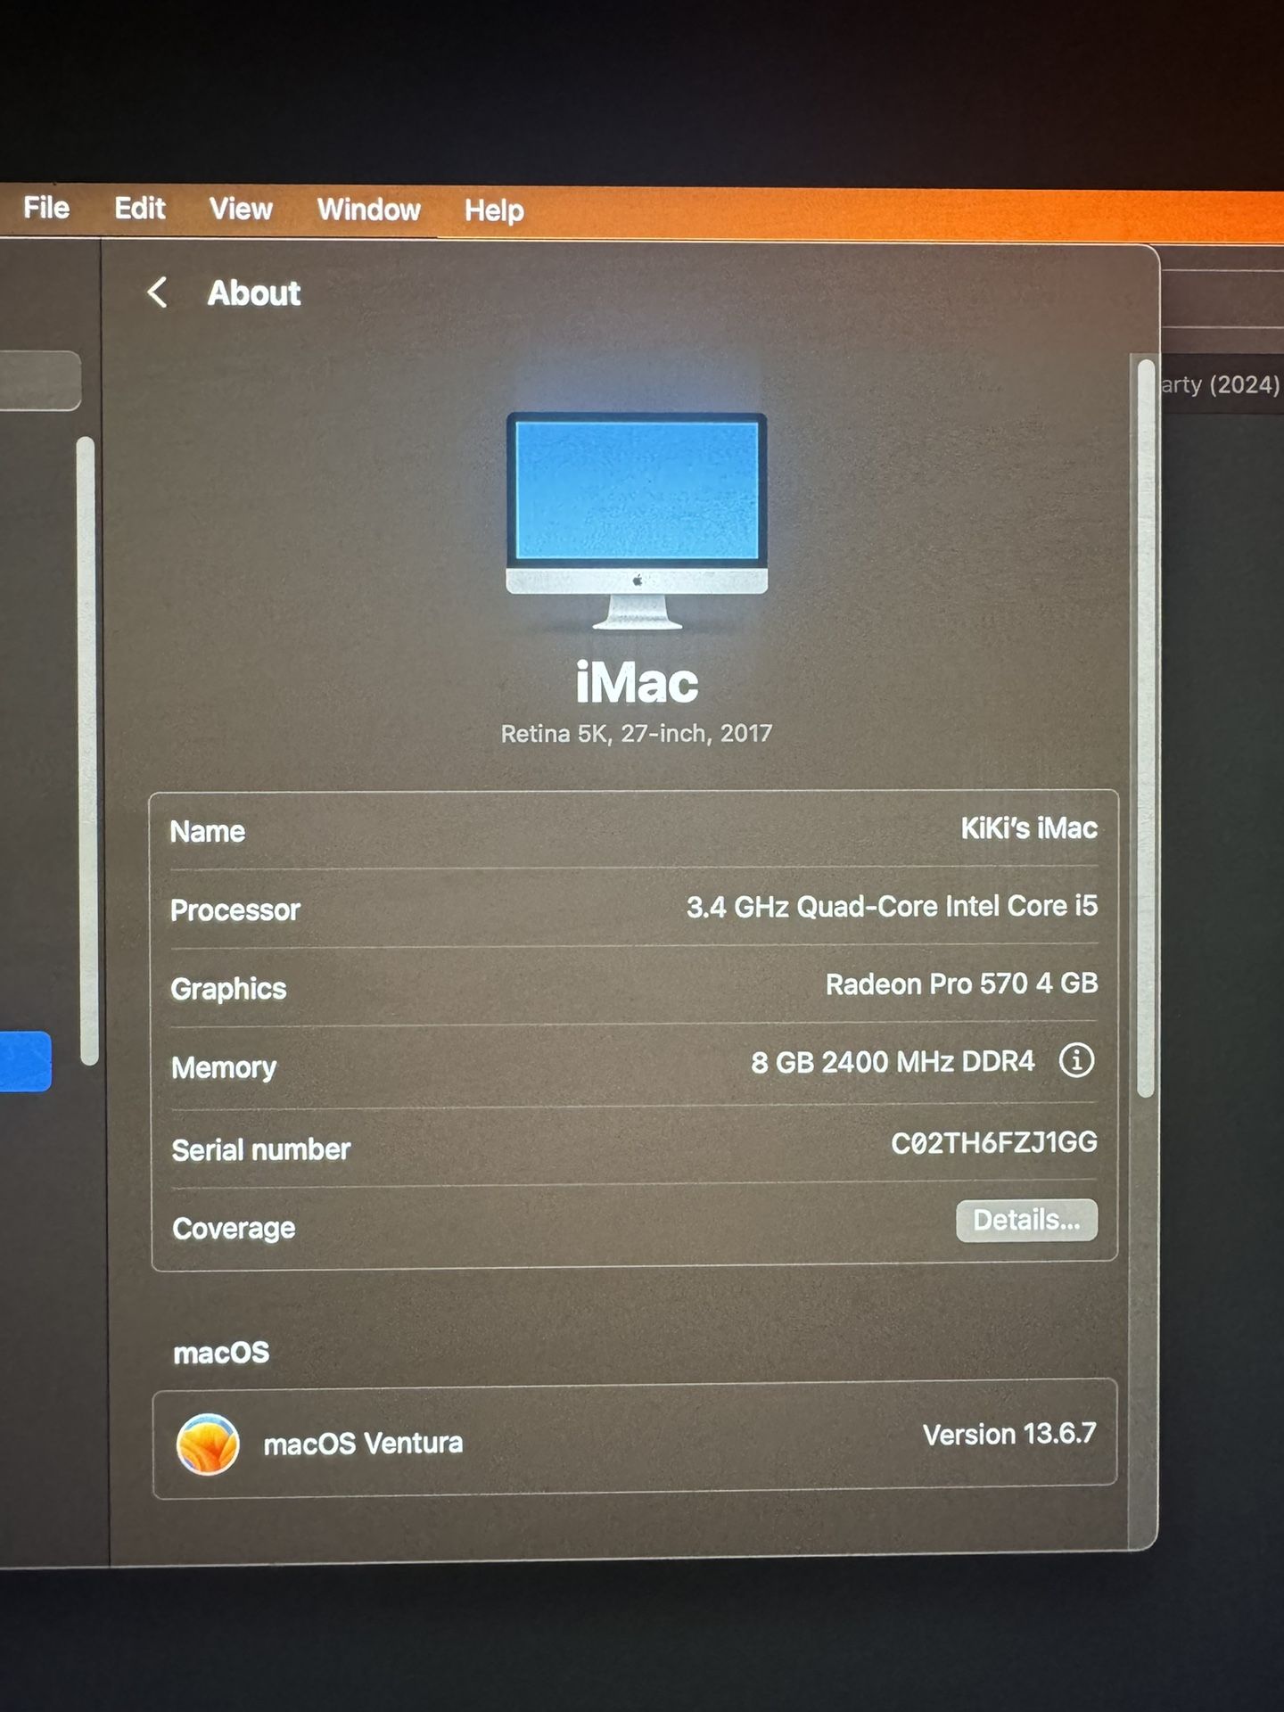Image resolution: width=1284 pixels, height=1712 pixels.
Task: Click the Coverage row label
Action: click(234, 1229)
